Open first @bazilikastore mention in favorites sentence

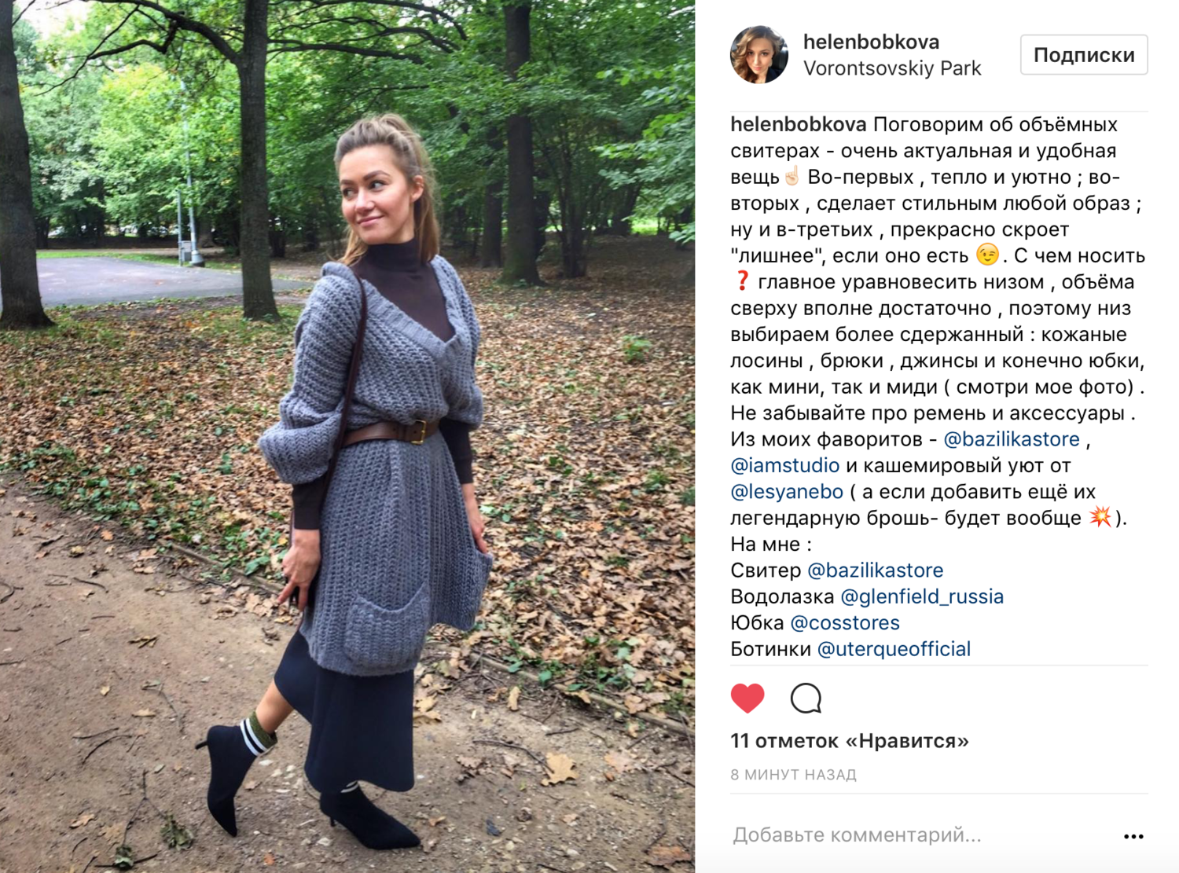pos(1012,438)
